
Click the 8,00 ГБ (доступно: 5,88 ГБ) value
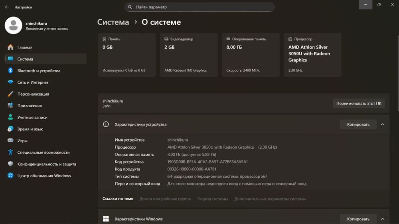pyautogui.click(x=192, y=154)
